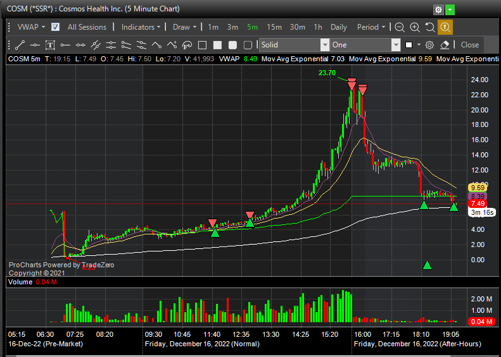501x357 pixels.
Task: Toggle the highlighted orange magnifier button
Action: pyautogui.click(x=445, y=27)
